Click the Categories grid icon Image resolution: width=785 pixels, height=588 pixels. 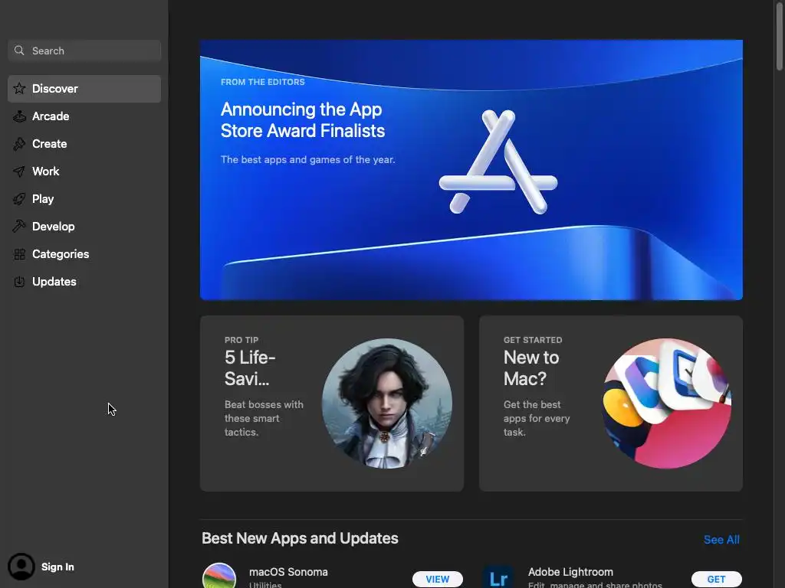19,254
